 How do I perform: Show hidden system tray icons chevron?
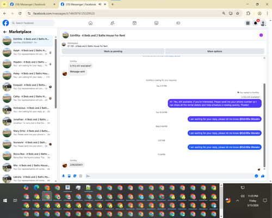coord(238,201)
